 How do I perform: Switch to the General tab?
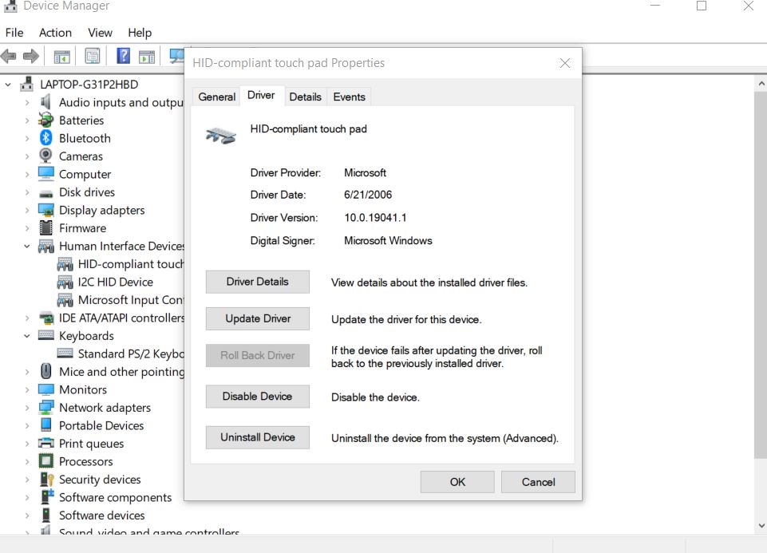pos(217,97)
